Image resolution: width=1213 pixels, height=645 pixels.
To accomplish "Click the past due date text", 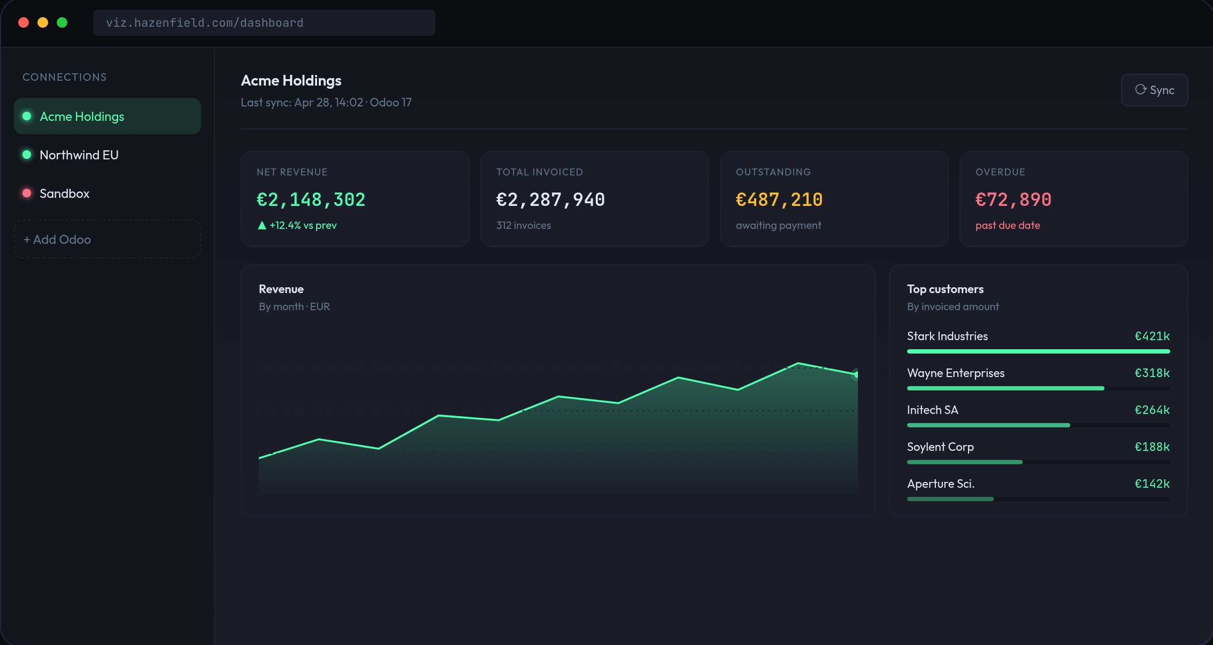I will pos(1008,225).
